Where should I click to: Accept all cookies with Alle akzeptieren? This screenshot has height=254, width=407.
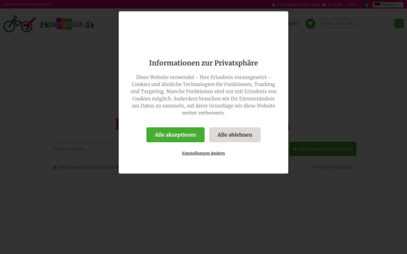pos(175,135)
